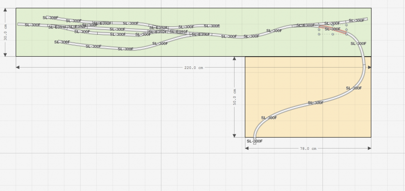This screenshot has width=405, height=191.
Task: Click the 50.0 cm dimension label
Action: coord(234,97)
